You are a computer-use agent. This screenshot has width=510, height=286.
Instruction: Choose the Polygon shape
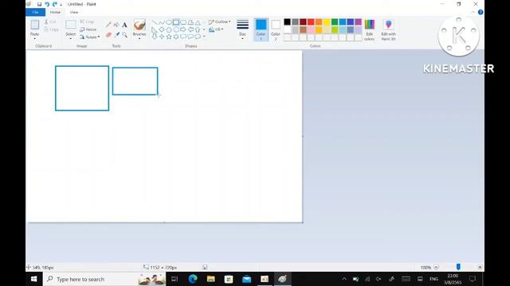pos(190,22)
